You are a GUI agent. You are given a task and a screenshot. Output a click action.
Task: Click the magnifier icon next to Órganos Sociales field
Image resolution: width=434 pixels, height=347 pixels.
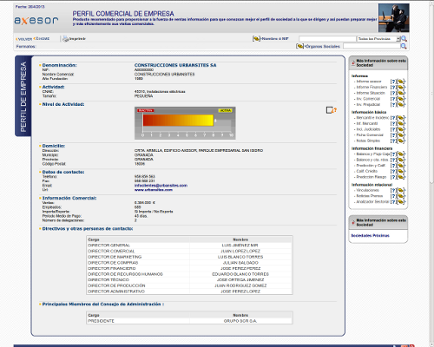point(404,46)
